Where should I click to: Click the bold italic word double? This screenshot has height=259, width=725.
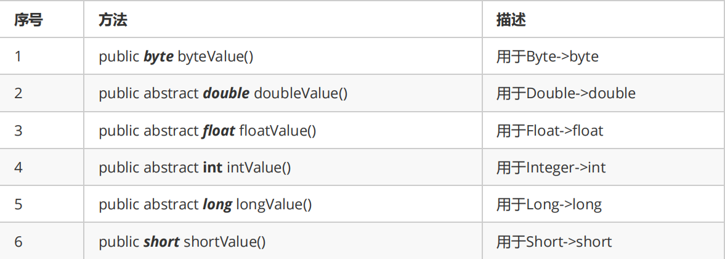click(x=227, y=93)
